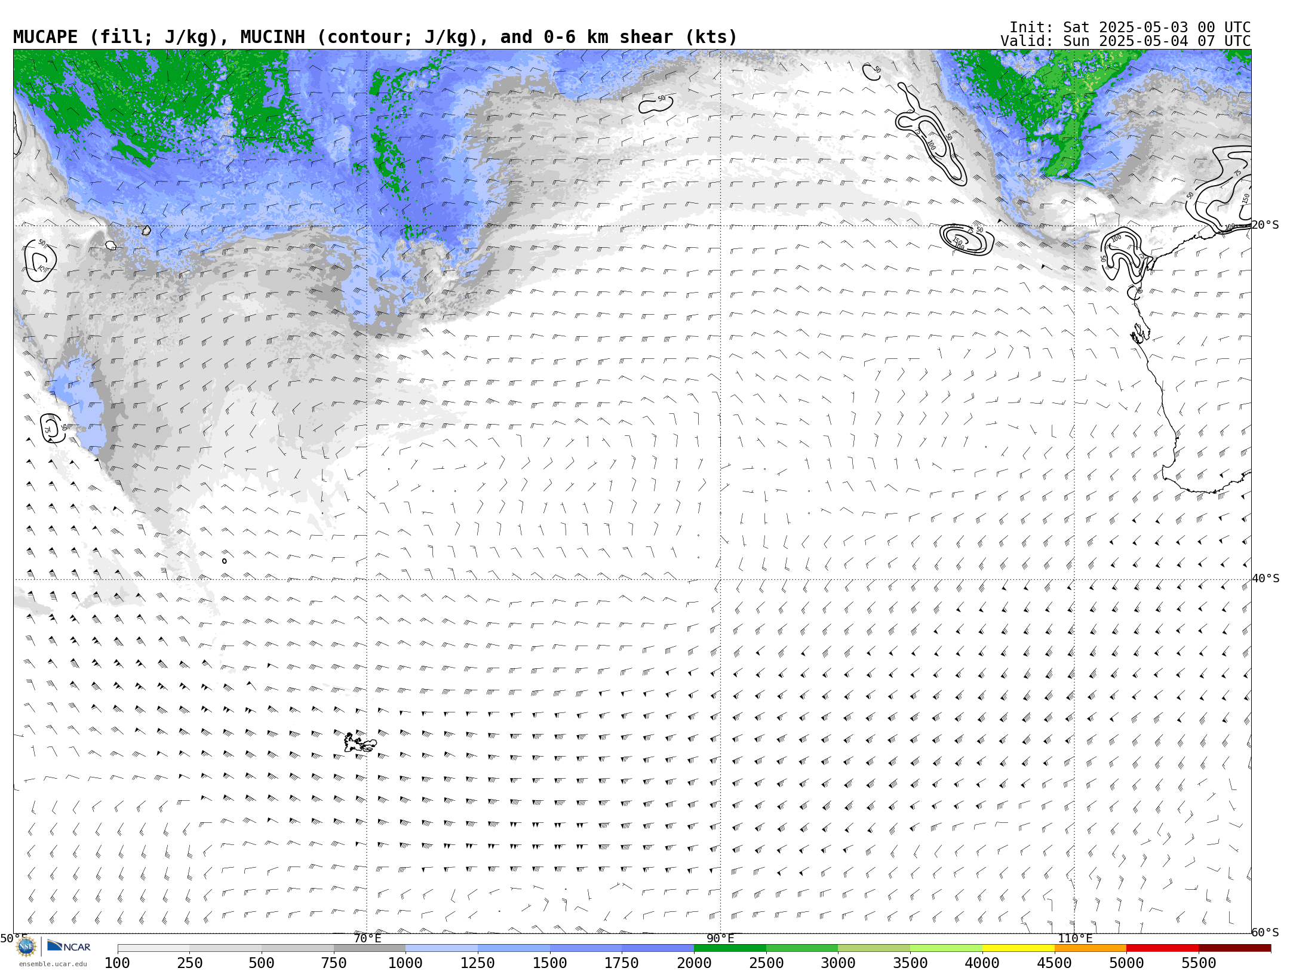This screenshot has width=1290, height=971.
Task: Click the Kerguelen island outline near 70°E
Action: (360, 743)
